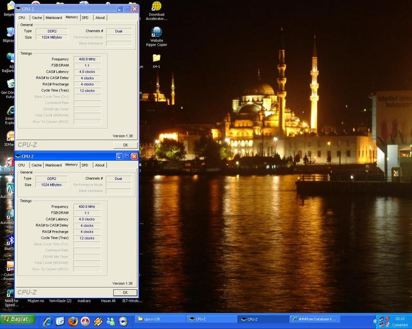This screenshot has height=329, width=412.
Task: Open the Website Ripper Copier shortcut
Action: tap(156, 32)
